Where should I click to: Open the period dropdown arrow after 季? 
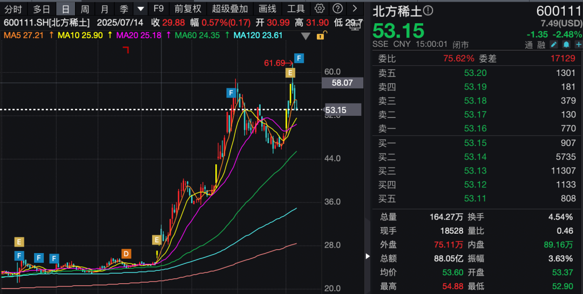pyautogui.click(x=140, y=9)
